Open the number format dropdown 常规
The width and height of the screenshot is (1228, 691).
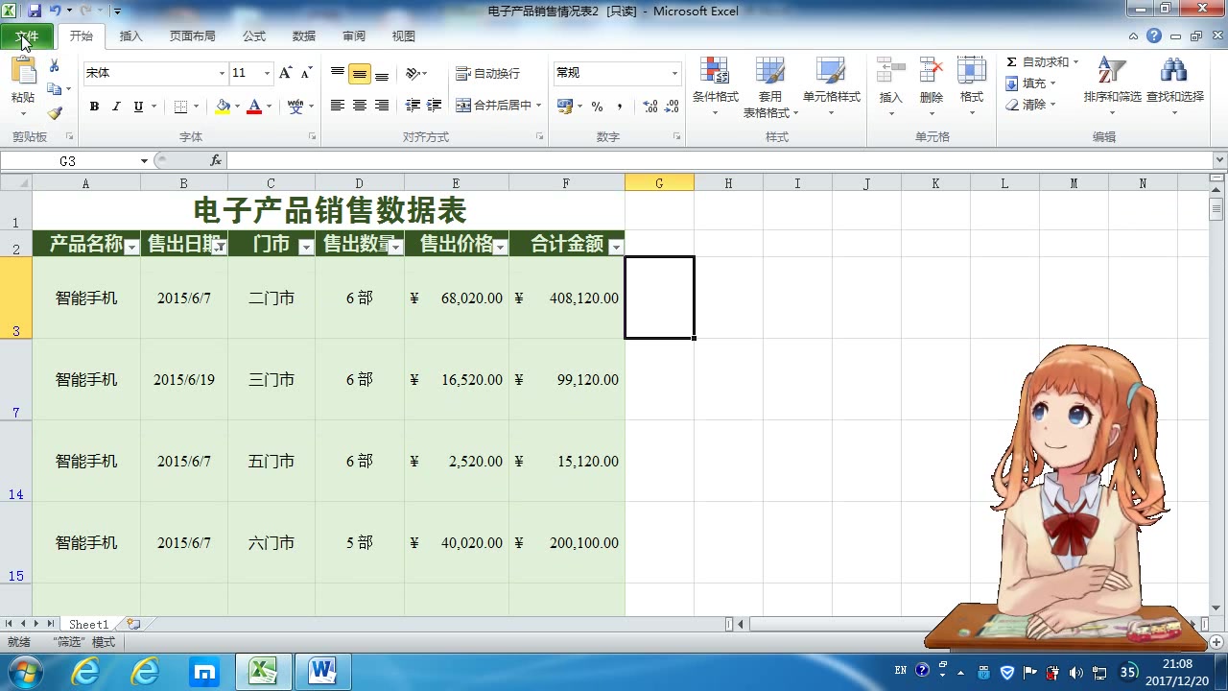[674, 73]
